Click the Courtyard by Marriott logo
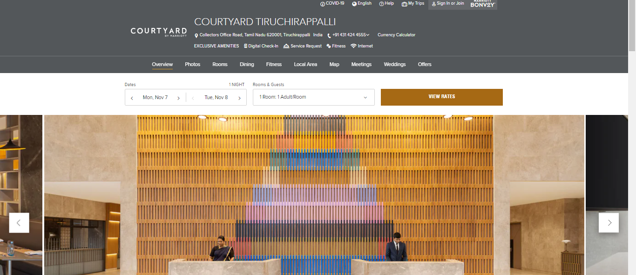636x275 pixels. coord(158,32)
